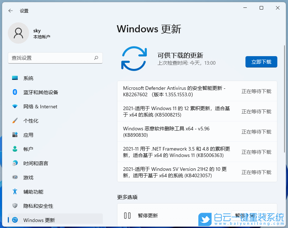Click the 立即下载 download button
The height and width of the screenshot is (228, 288).
click(261, 62)
